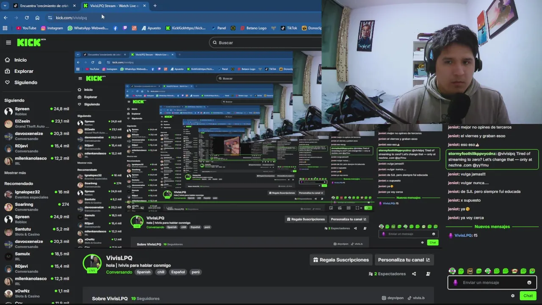Focus the Buscar search field
The width and height of the screenshot is (542, 305).
click(266, 42)
